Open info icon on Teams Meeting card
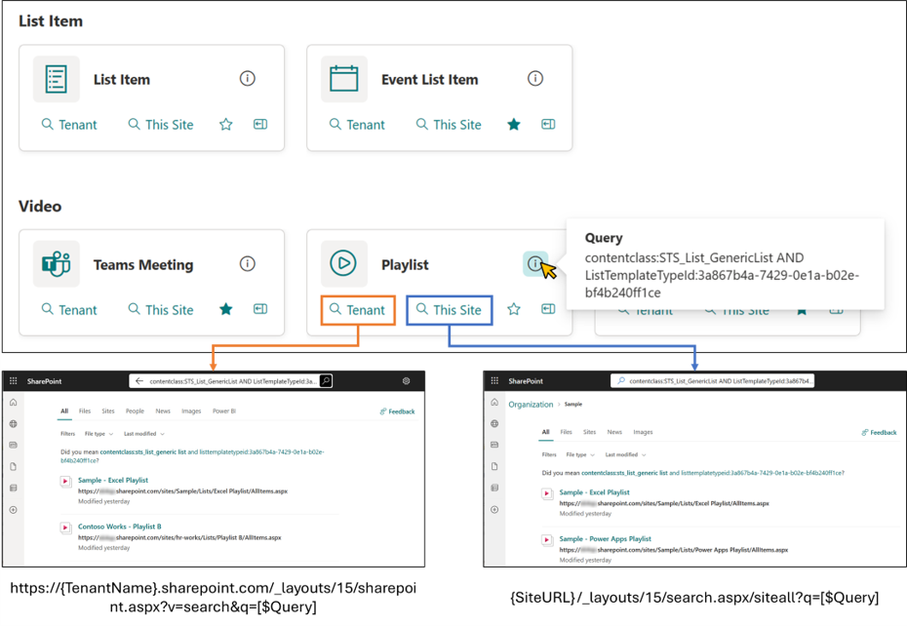The height and width of the screenshot is (626, 907). [x=248, y=264]
